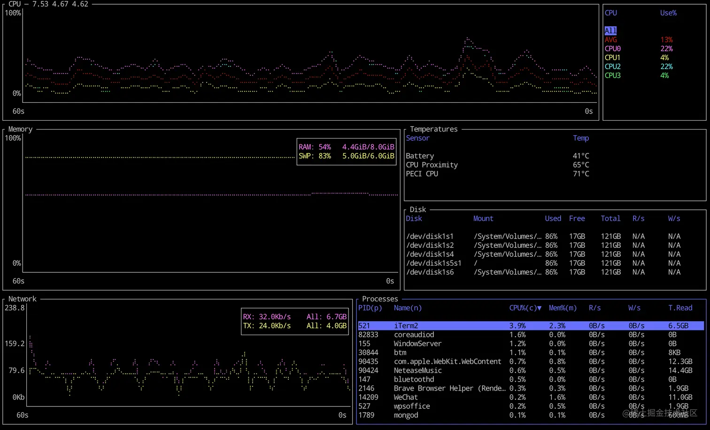This screenshot has width=710, height=430.
Task: Select the NeteaseMusic process row
Action: (531, 370)
